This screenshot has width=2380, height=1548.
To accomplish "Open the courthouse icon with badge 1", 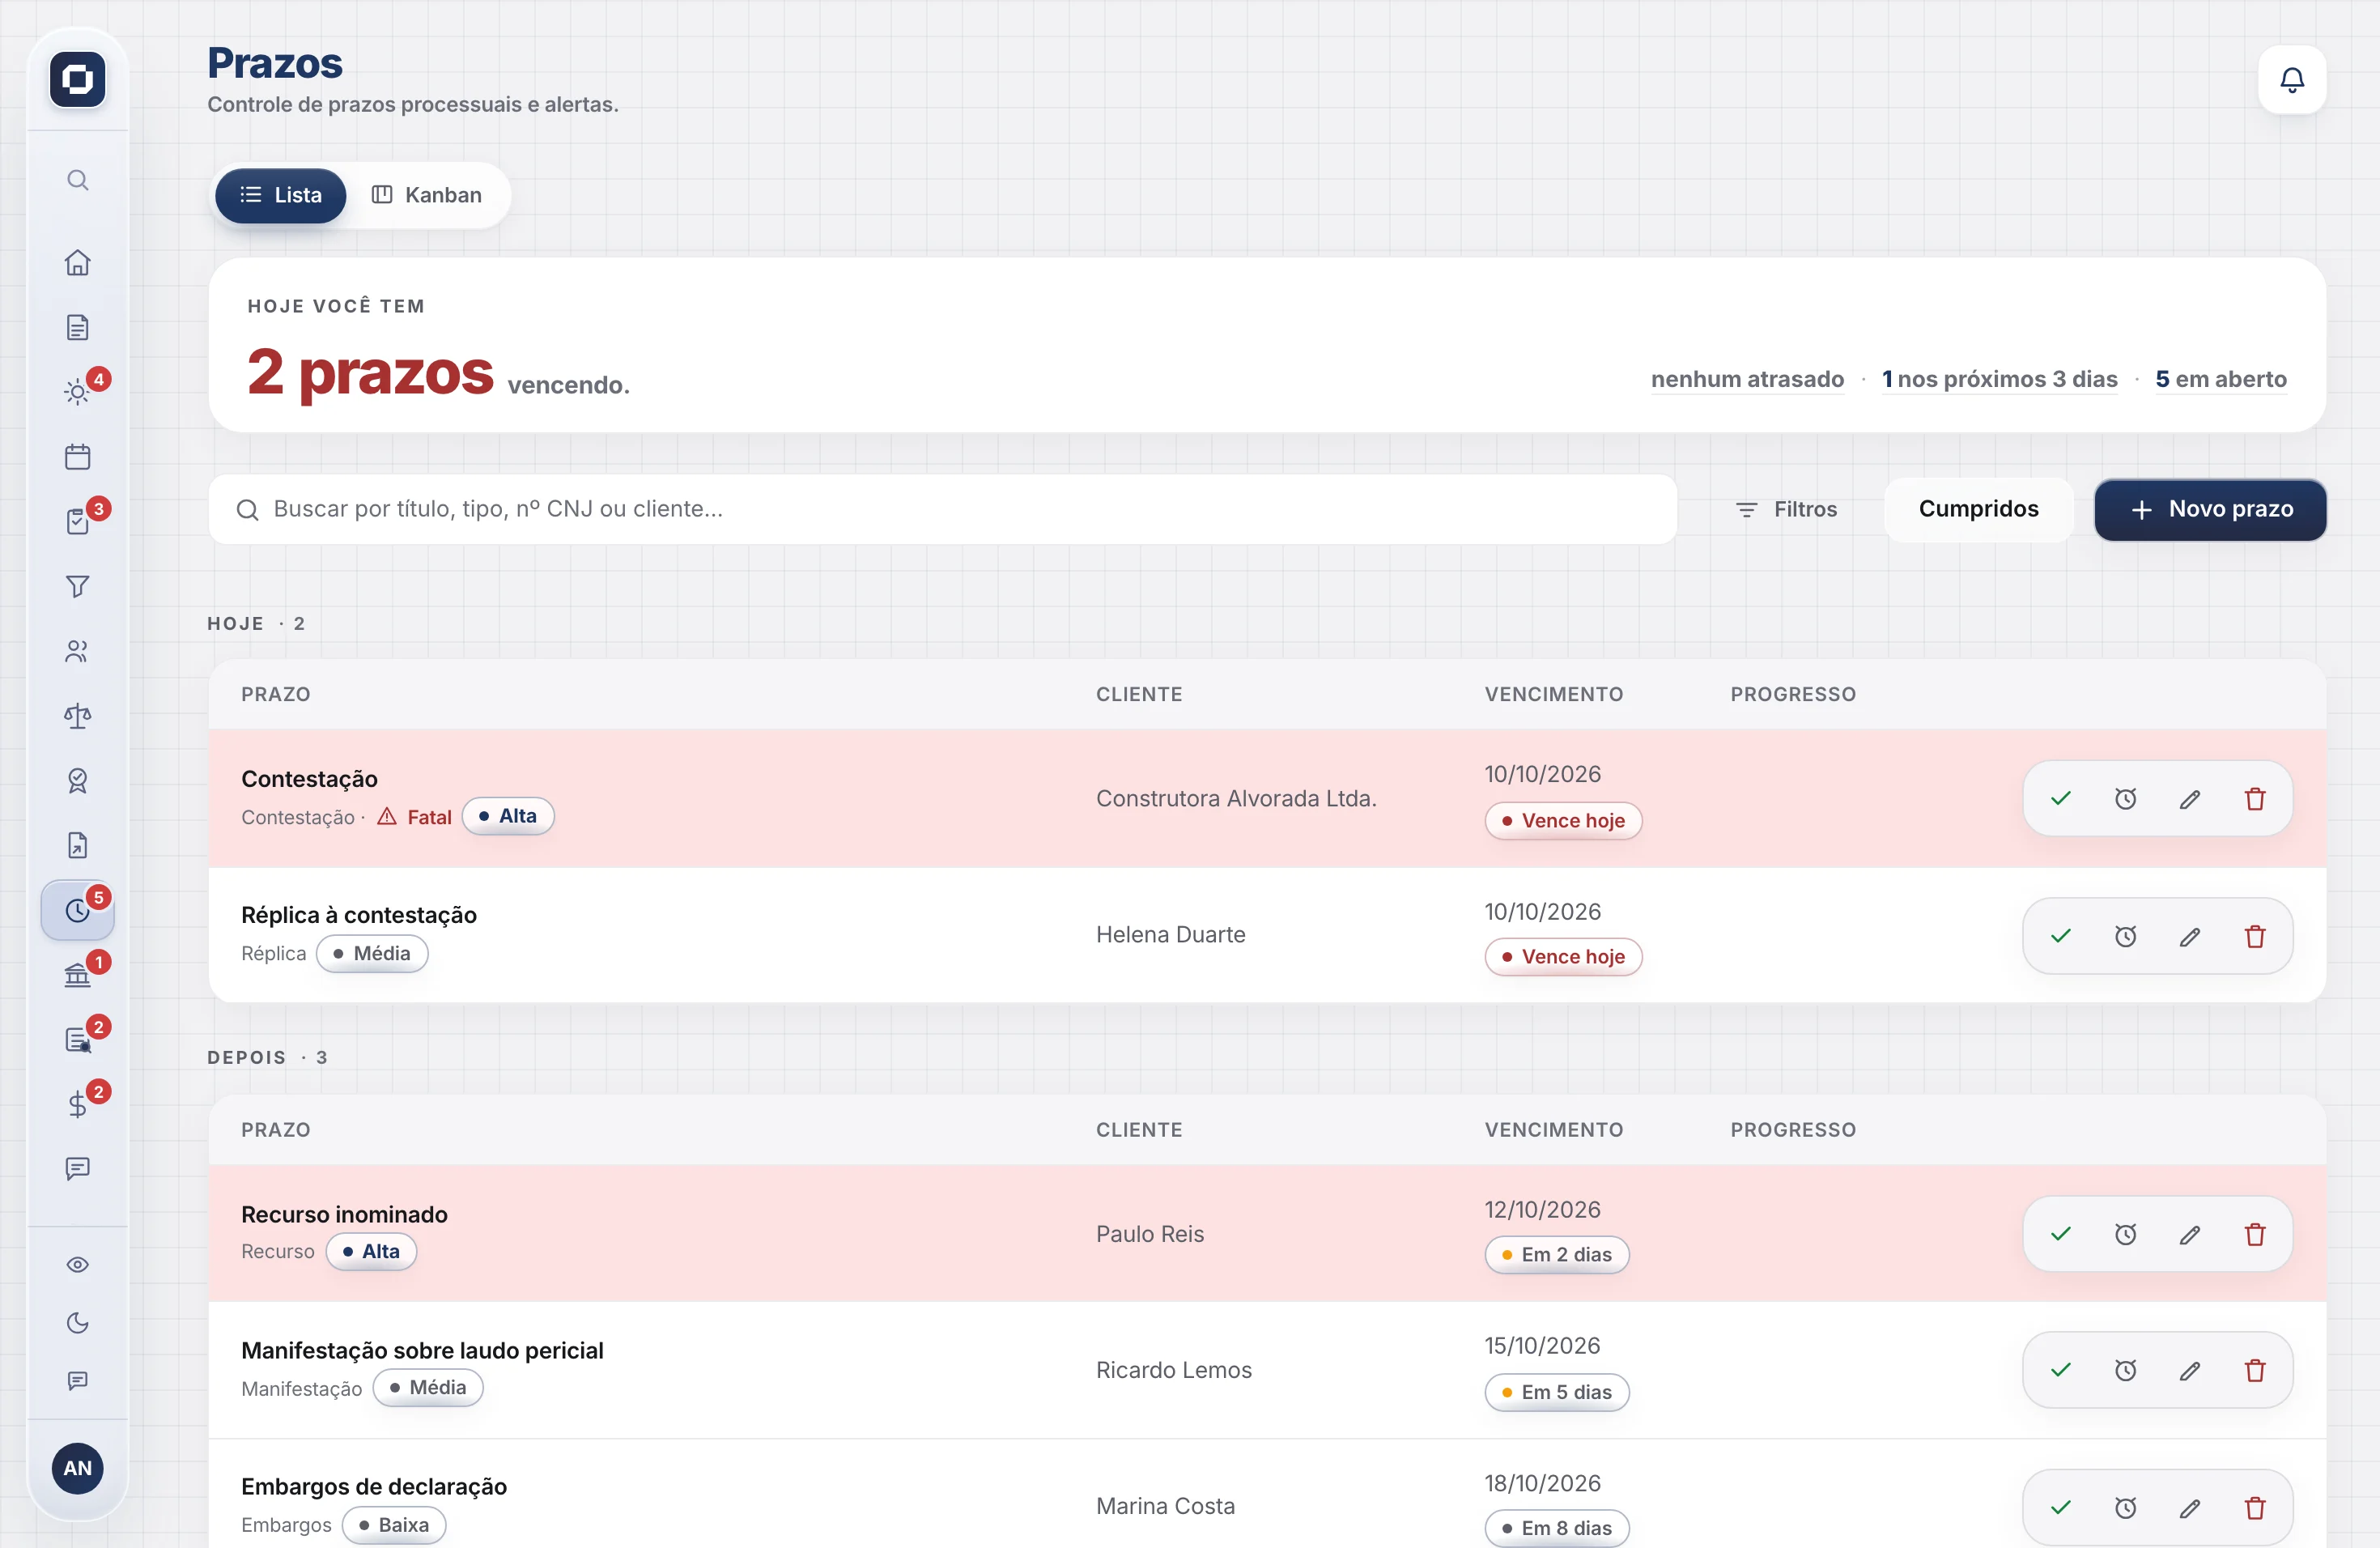I will [x=78, y=975].
